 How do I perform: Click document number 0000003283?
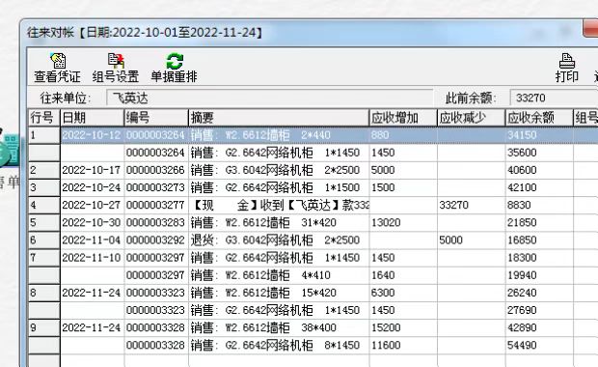pyautogui.click(x=155, y=223)
